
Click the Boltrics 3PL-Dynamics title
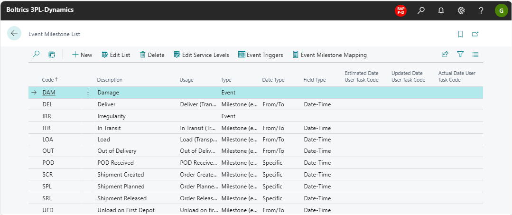pos(40,10)
